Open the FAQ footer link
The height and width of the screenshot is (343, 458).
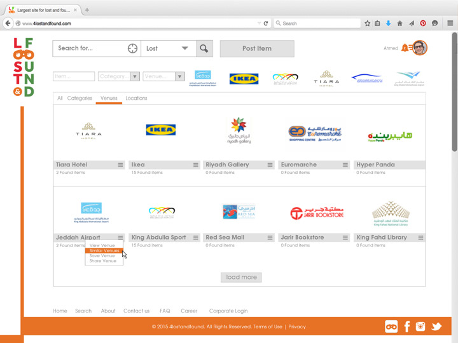pos(165,311)
